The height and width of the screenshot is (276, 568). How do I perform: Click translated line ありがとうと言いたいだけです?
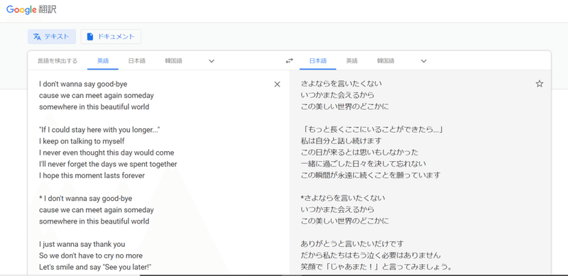coord(352,244)
